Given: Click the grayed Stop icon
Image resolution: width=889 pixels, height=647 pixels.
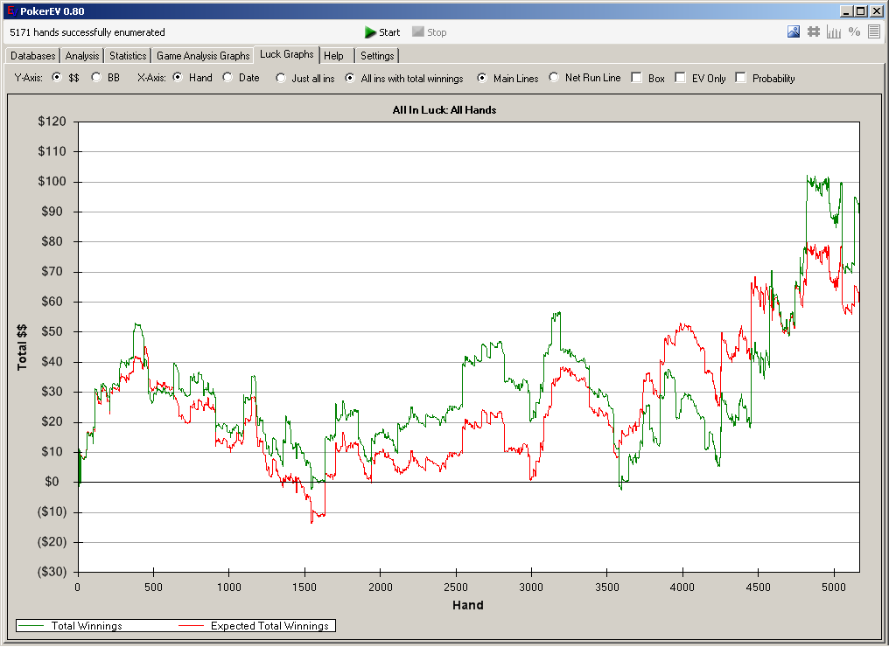Looking at the screenshot, I should click(418, 32).
